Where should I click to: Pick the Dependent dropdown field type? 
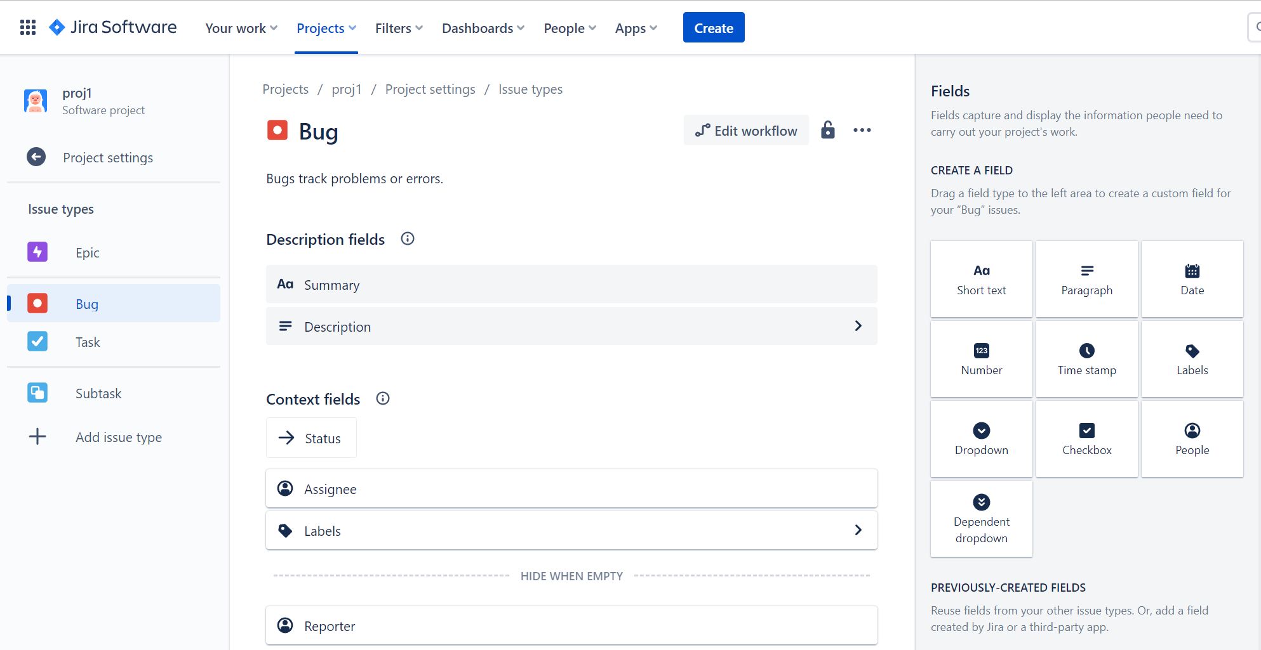(x=982, y=519)
